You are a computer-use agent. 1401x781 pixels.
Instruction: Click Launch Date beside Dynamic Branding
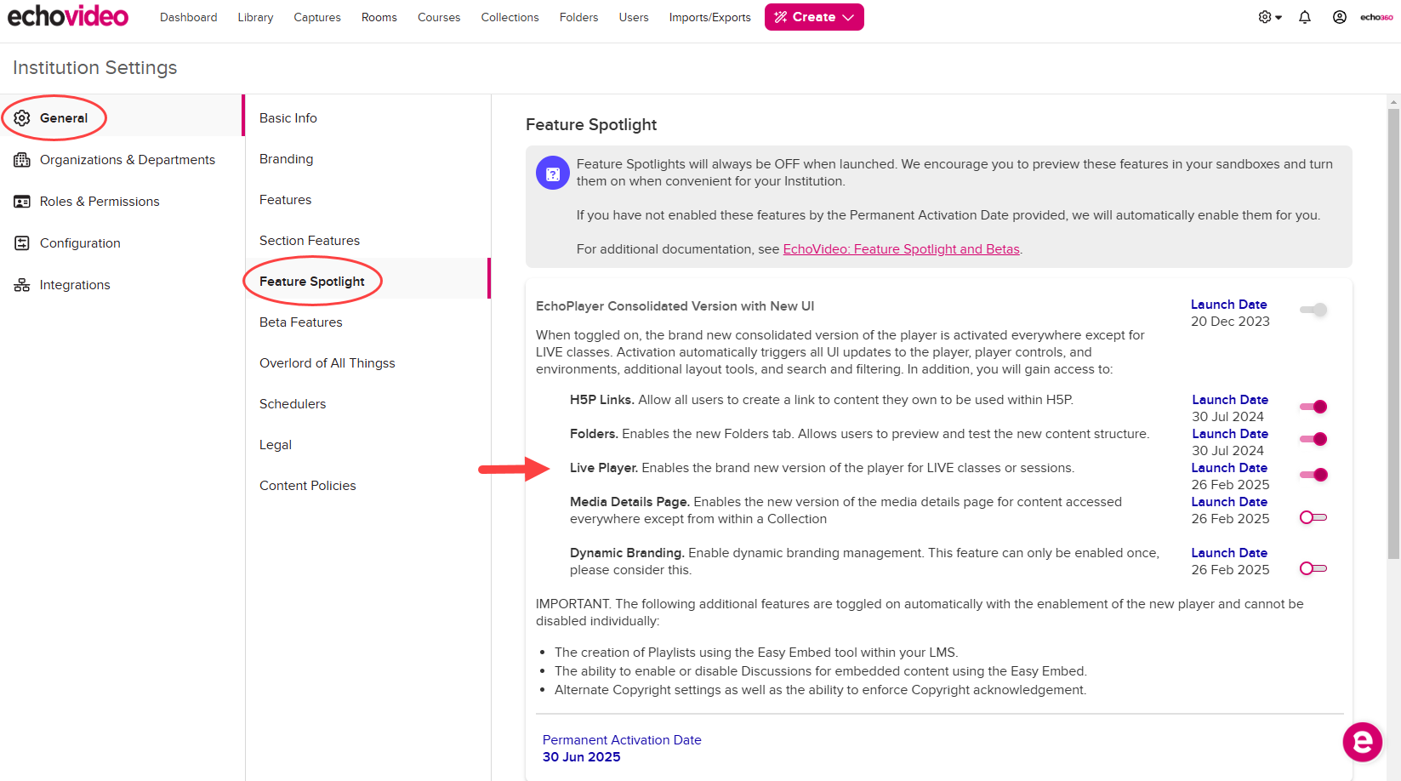coord(1229,553)
